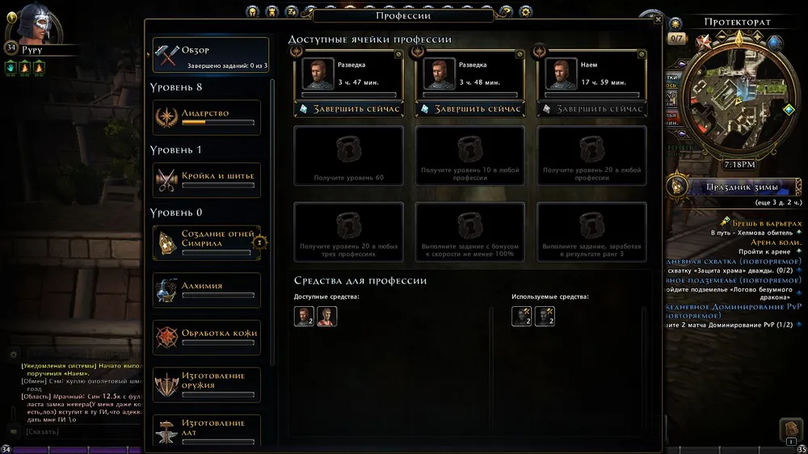Select the Алхимия profession
Viewport: 808px width, 454px height.
click(207, 290)
